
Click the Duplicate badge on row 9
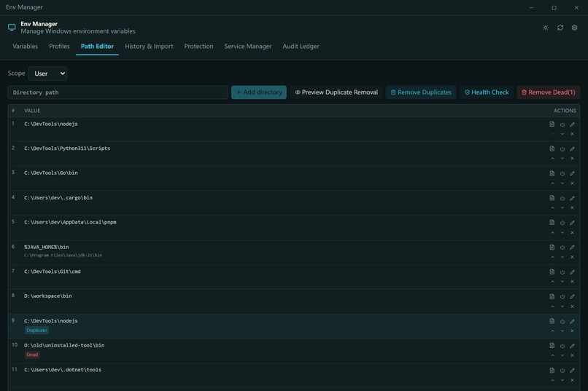(36, 331)
